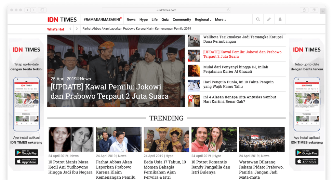The width and height of the screenshot is (333, 180).
Task: Click App Store badge in left banner
Action: [27, 161]
